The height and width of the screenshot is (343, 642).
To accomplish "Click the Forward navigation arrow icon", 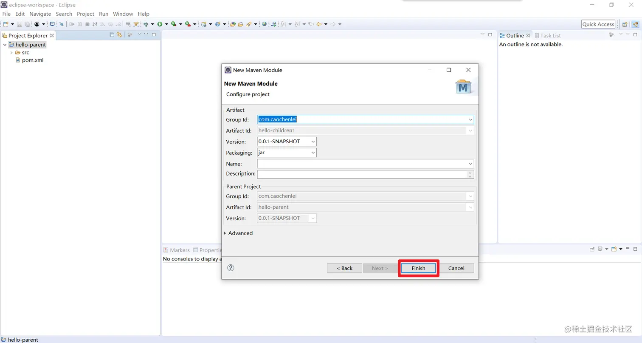I will [x=333, y=24].
